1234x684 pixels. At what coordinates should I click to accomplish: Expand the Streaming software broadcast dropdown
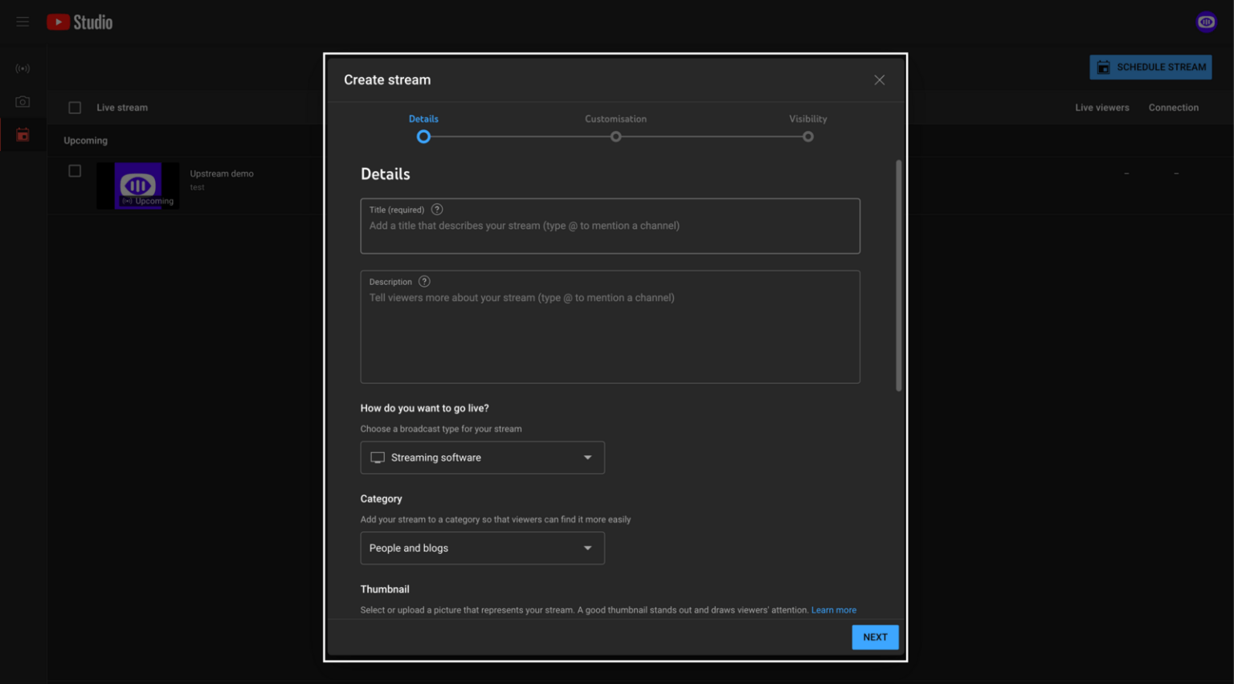click(482, 458)
